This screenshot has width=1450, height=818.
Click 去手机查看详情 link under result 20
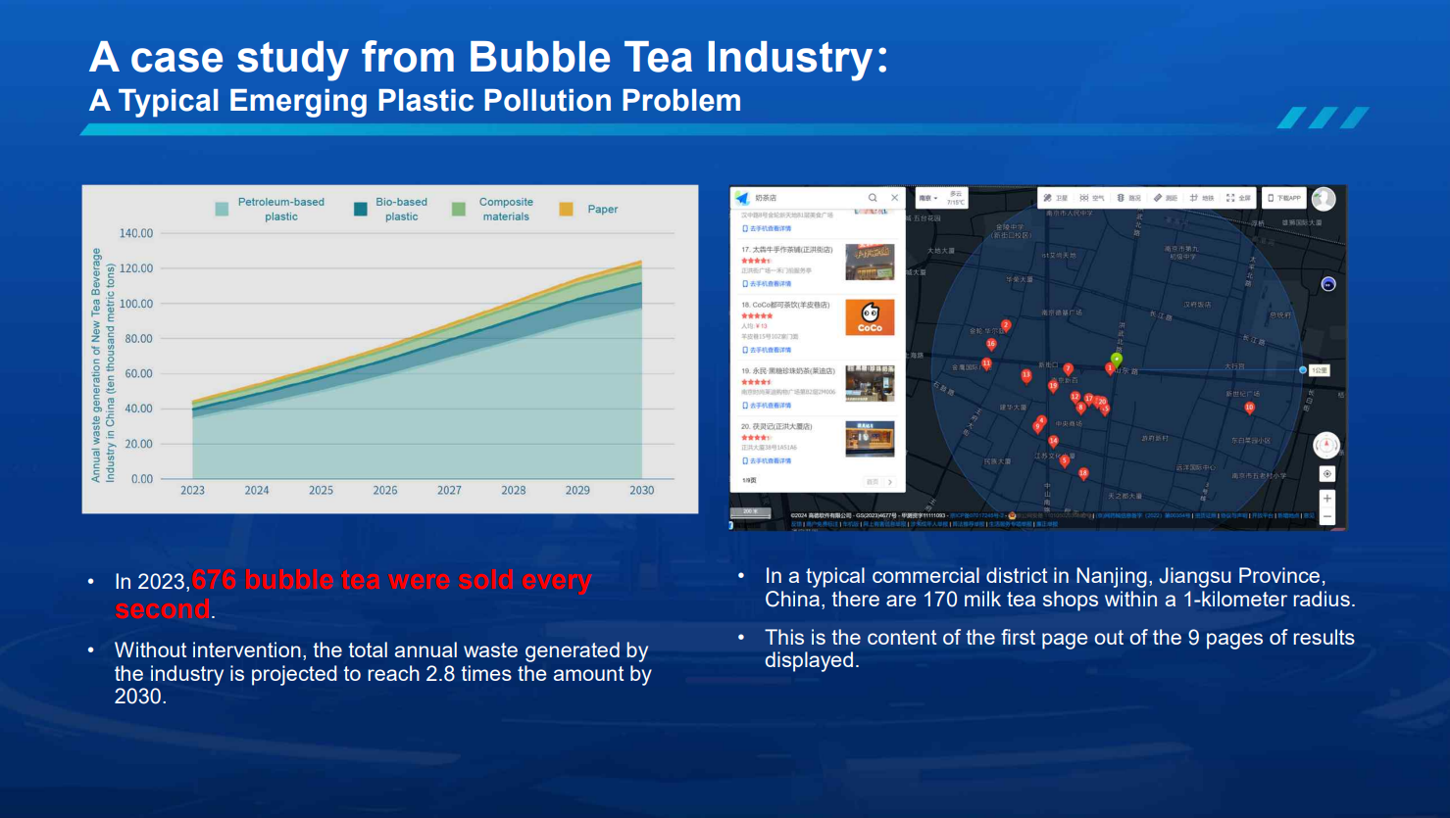pos(767,460)
